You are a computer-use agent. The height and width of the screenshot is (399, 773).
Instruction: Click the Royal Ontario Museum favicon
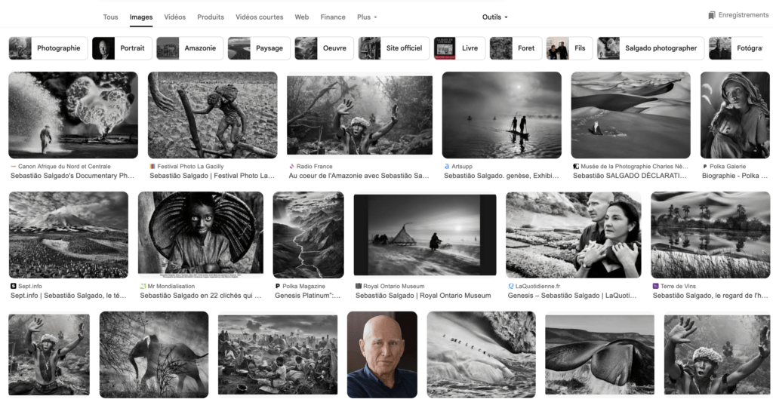coord(359,287)
